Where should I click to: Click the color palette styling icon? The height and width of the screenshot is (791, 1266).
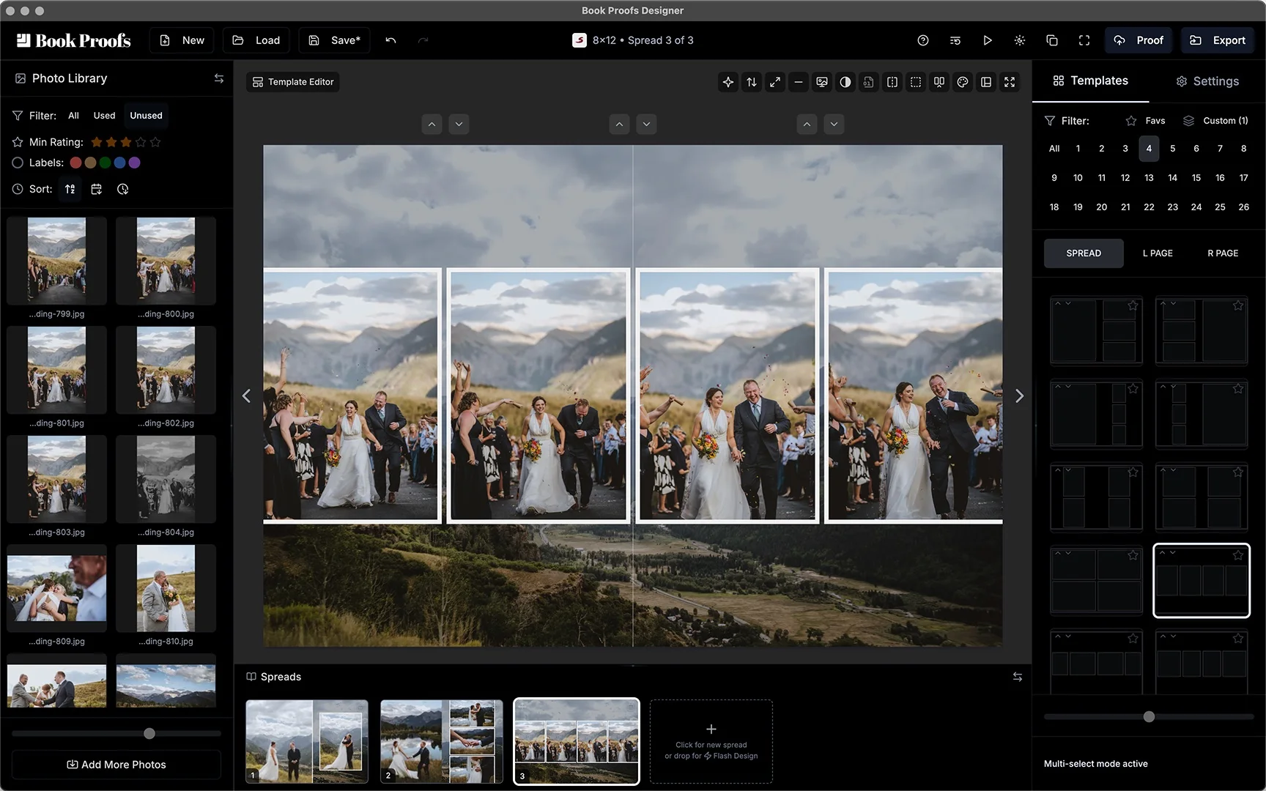(963, 81)
